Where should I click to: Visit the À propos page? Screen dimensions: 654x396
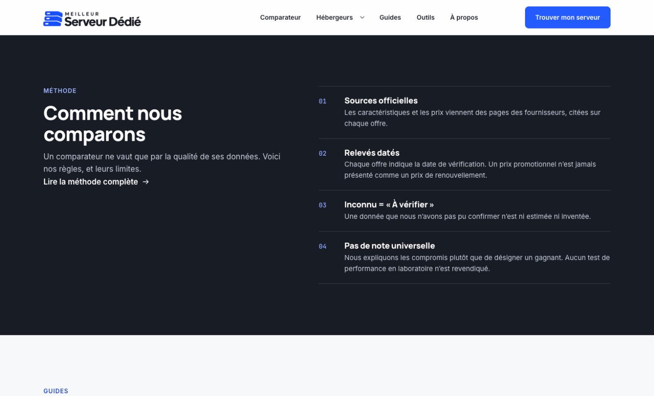(x=464, y=17)
